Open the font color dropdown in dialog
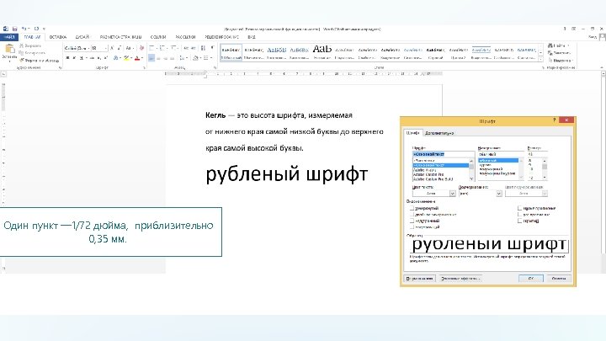Viewport: 606px width, 341px height. pos(453,194)
